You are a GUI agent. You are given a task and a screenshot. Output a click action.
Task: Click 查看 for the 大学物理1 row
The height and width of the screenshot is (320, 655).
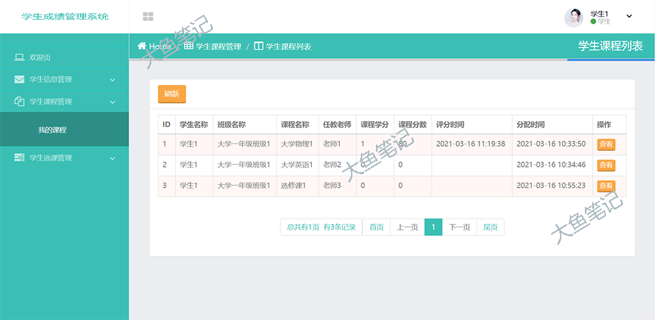pos(606,145)
